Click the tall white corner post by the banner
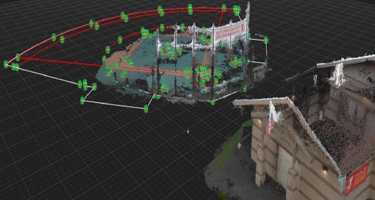This screenshot has height=200, width=375. click(247, 28)
